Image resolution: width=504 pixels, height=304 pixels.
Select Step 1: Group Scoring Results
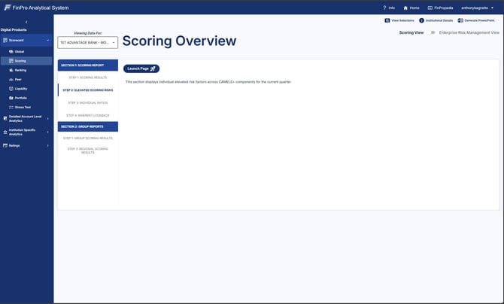click(88, 138)
